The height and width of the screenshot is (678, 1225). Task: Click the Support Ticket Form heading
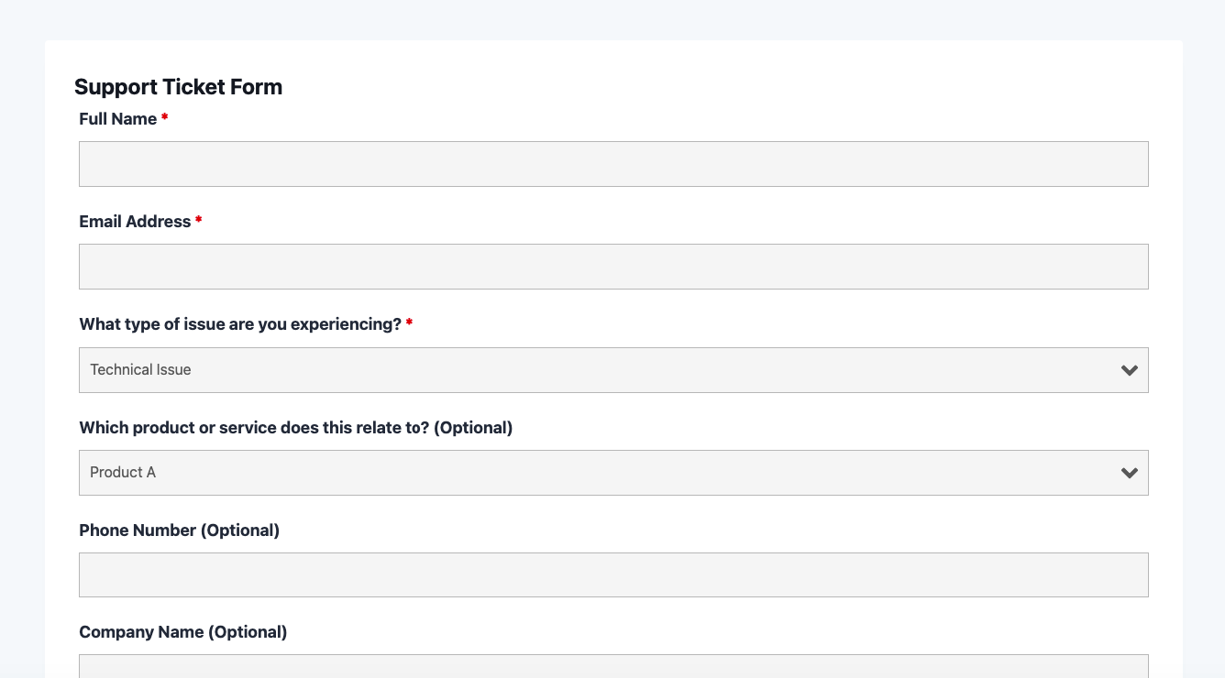178,87
